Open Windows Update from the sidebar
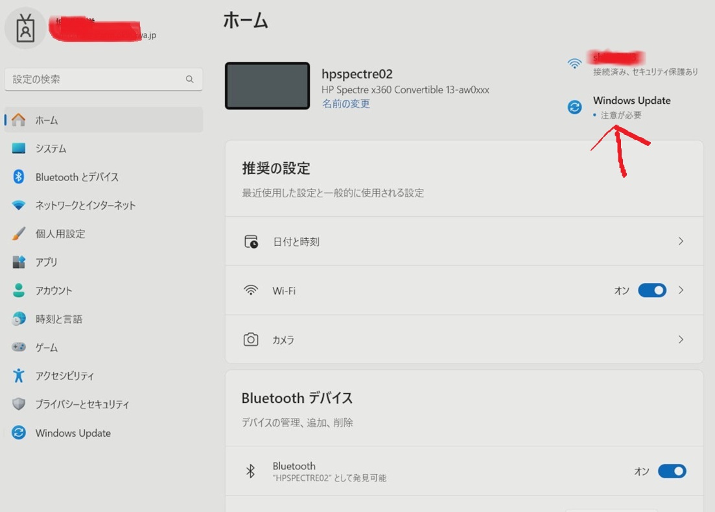715x512 pixels. 104,432
